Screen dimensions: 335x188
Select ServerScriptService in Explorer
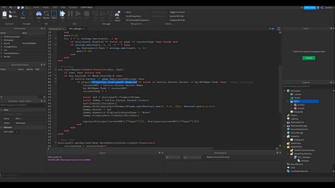pos(299,129)
